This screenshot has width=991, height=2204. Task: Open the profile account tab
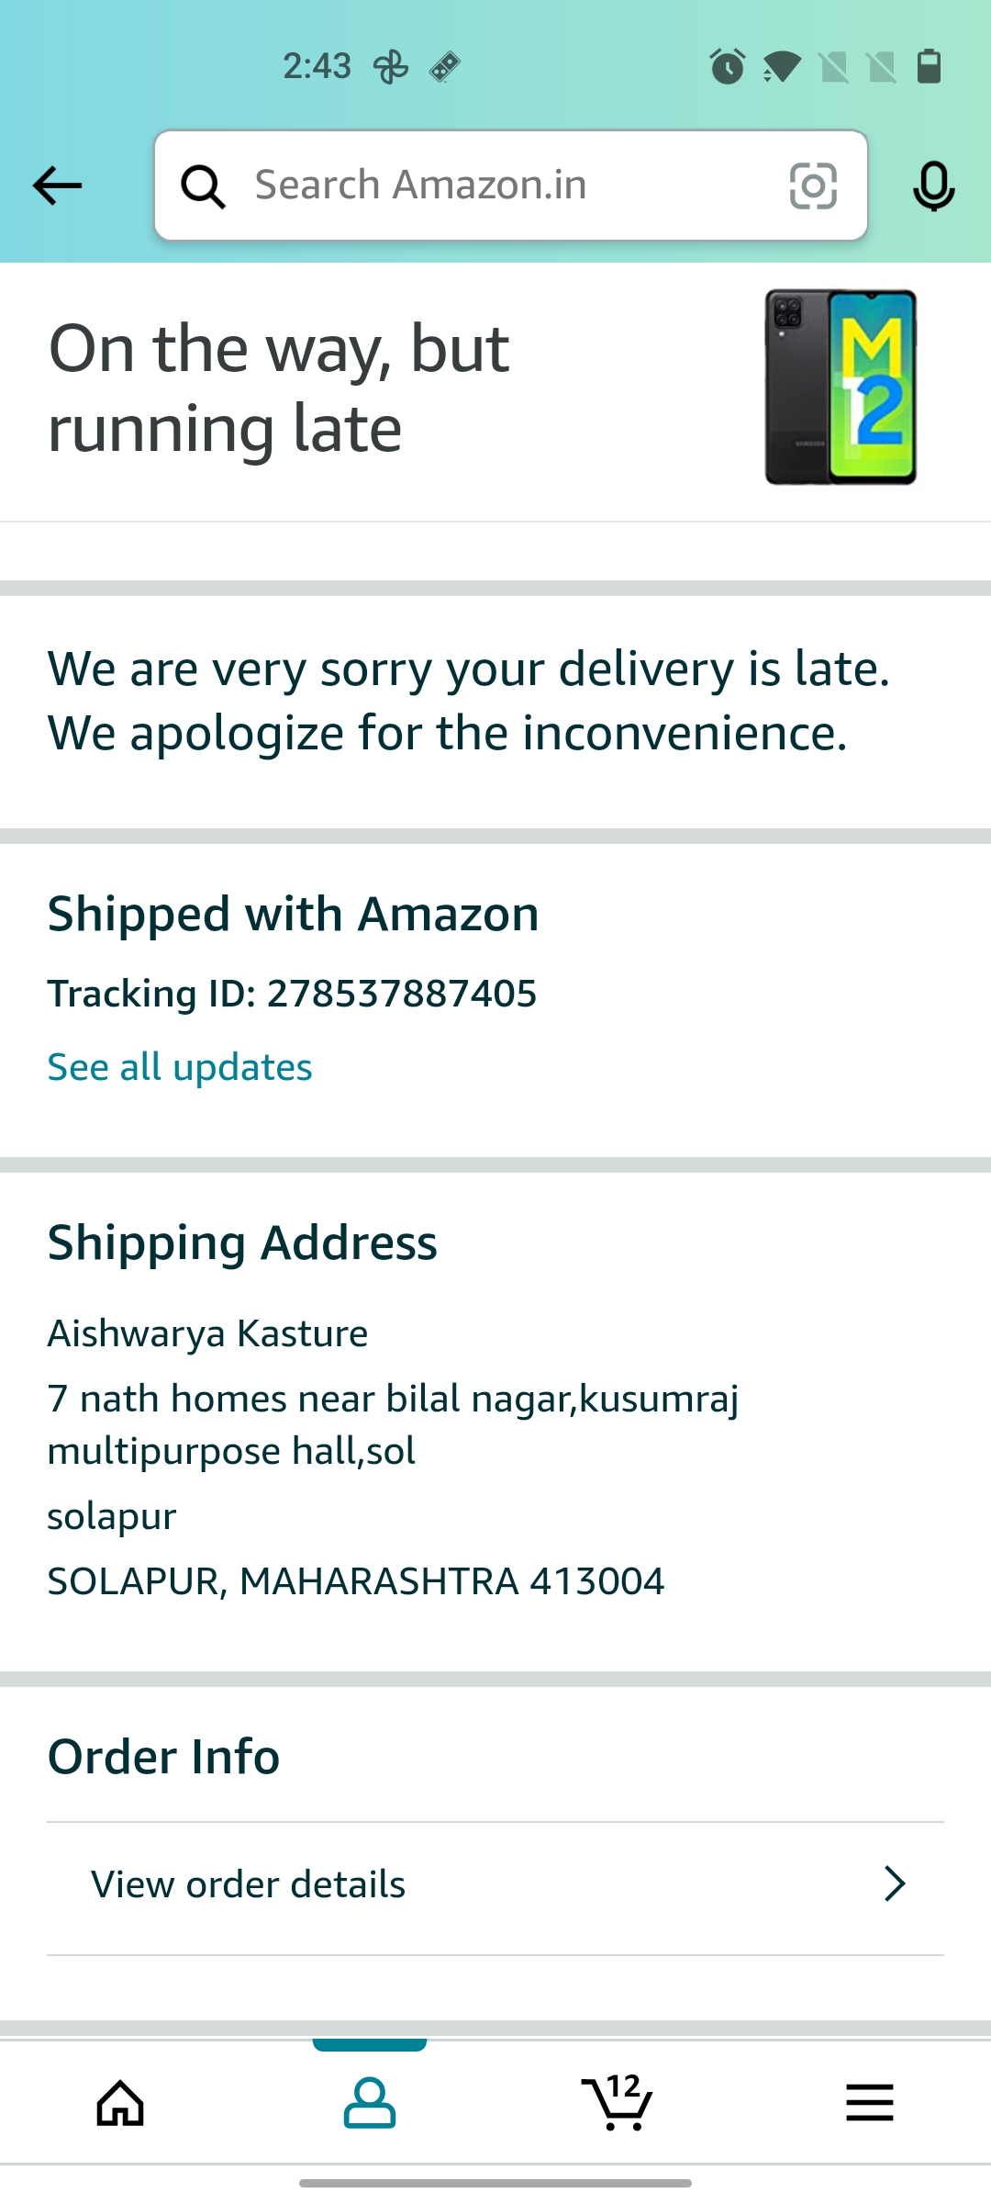370,2103
